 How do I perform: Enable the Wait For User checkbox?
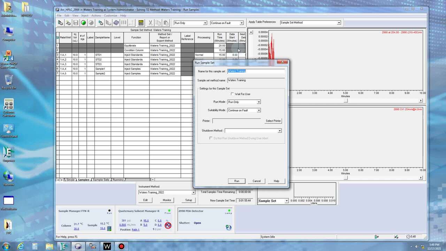[x=232, y=94]
